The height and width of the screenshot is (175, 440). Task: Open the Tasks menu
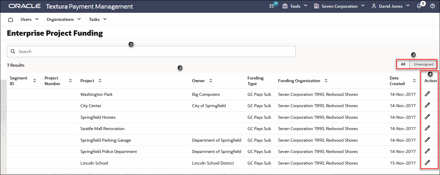click(94, 19)
